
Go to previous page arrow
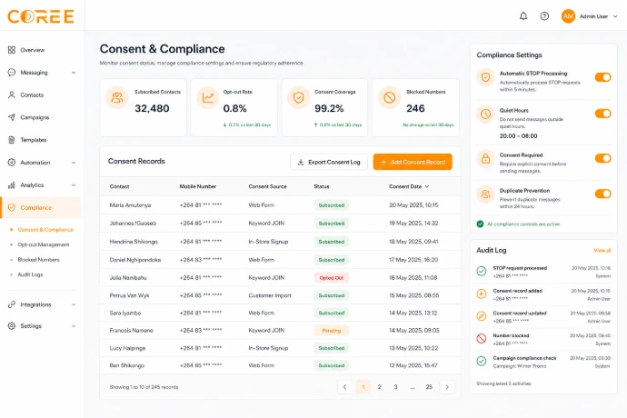(x=344, y=387)
